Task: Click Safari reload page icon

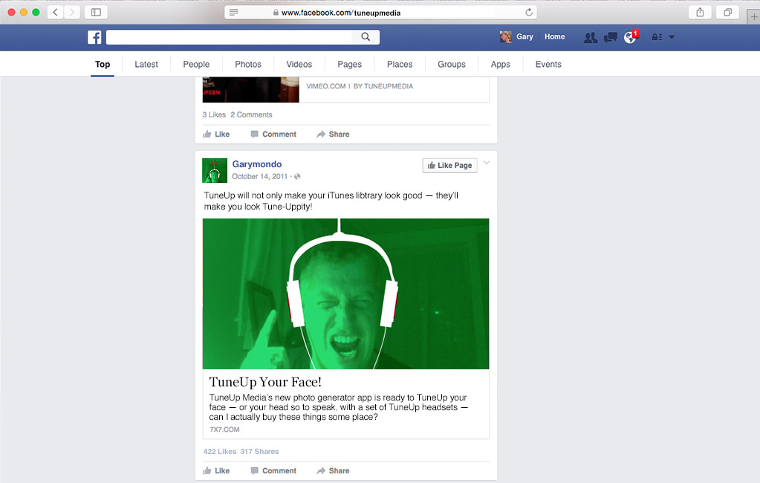Action: 529,13
